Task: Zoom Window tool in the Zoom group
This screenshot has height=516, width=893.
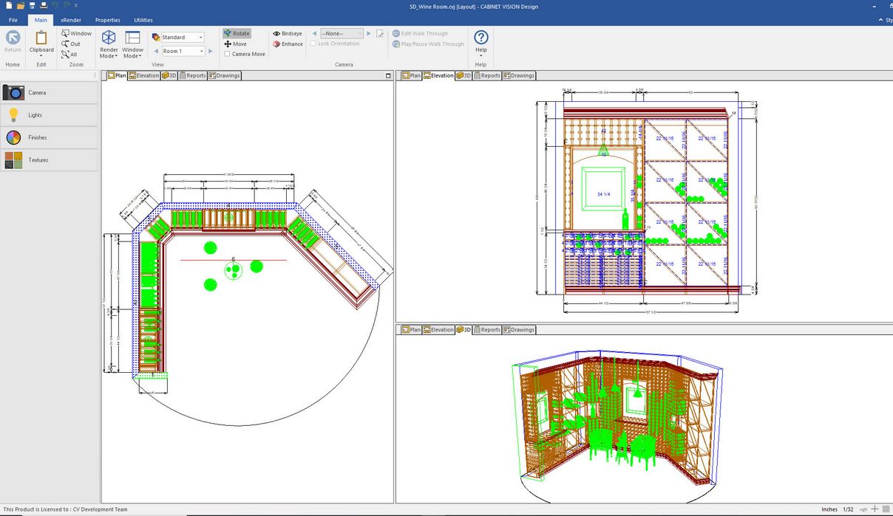Action: [77, 33]
